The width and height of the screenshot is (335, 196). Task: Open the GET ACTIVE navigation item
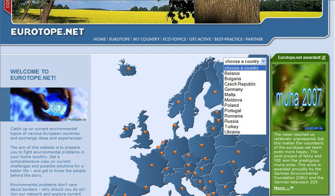200,39
